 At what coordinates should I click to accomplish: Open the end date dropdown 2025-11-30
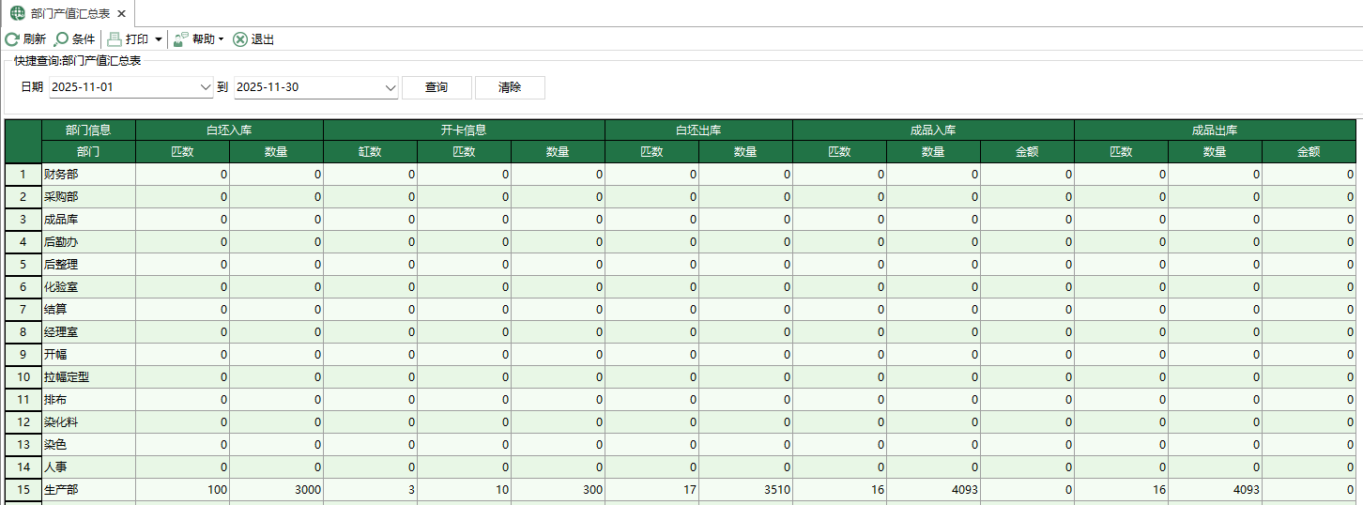(391, 87)
